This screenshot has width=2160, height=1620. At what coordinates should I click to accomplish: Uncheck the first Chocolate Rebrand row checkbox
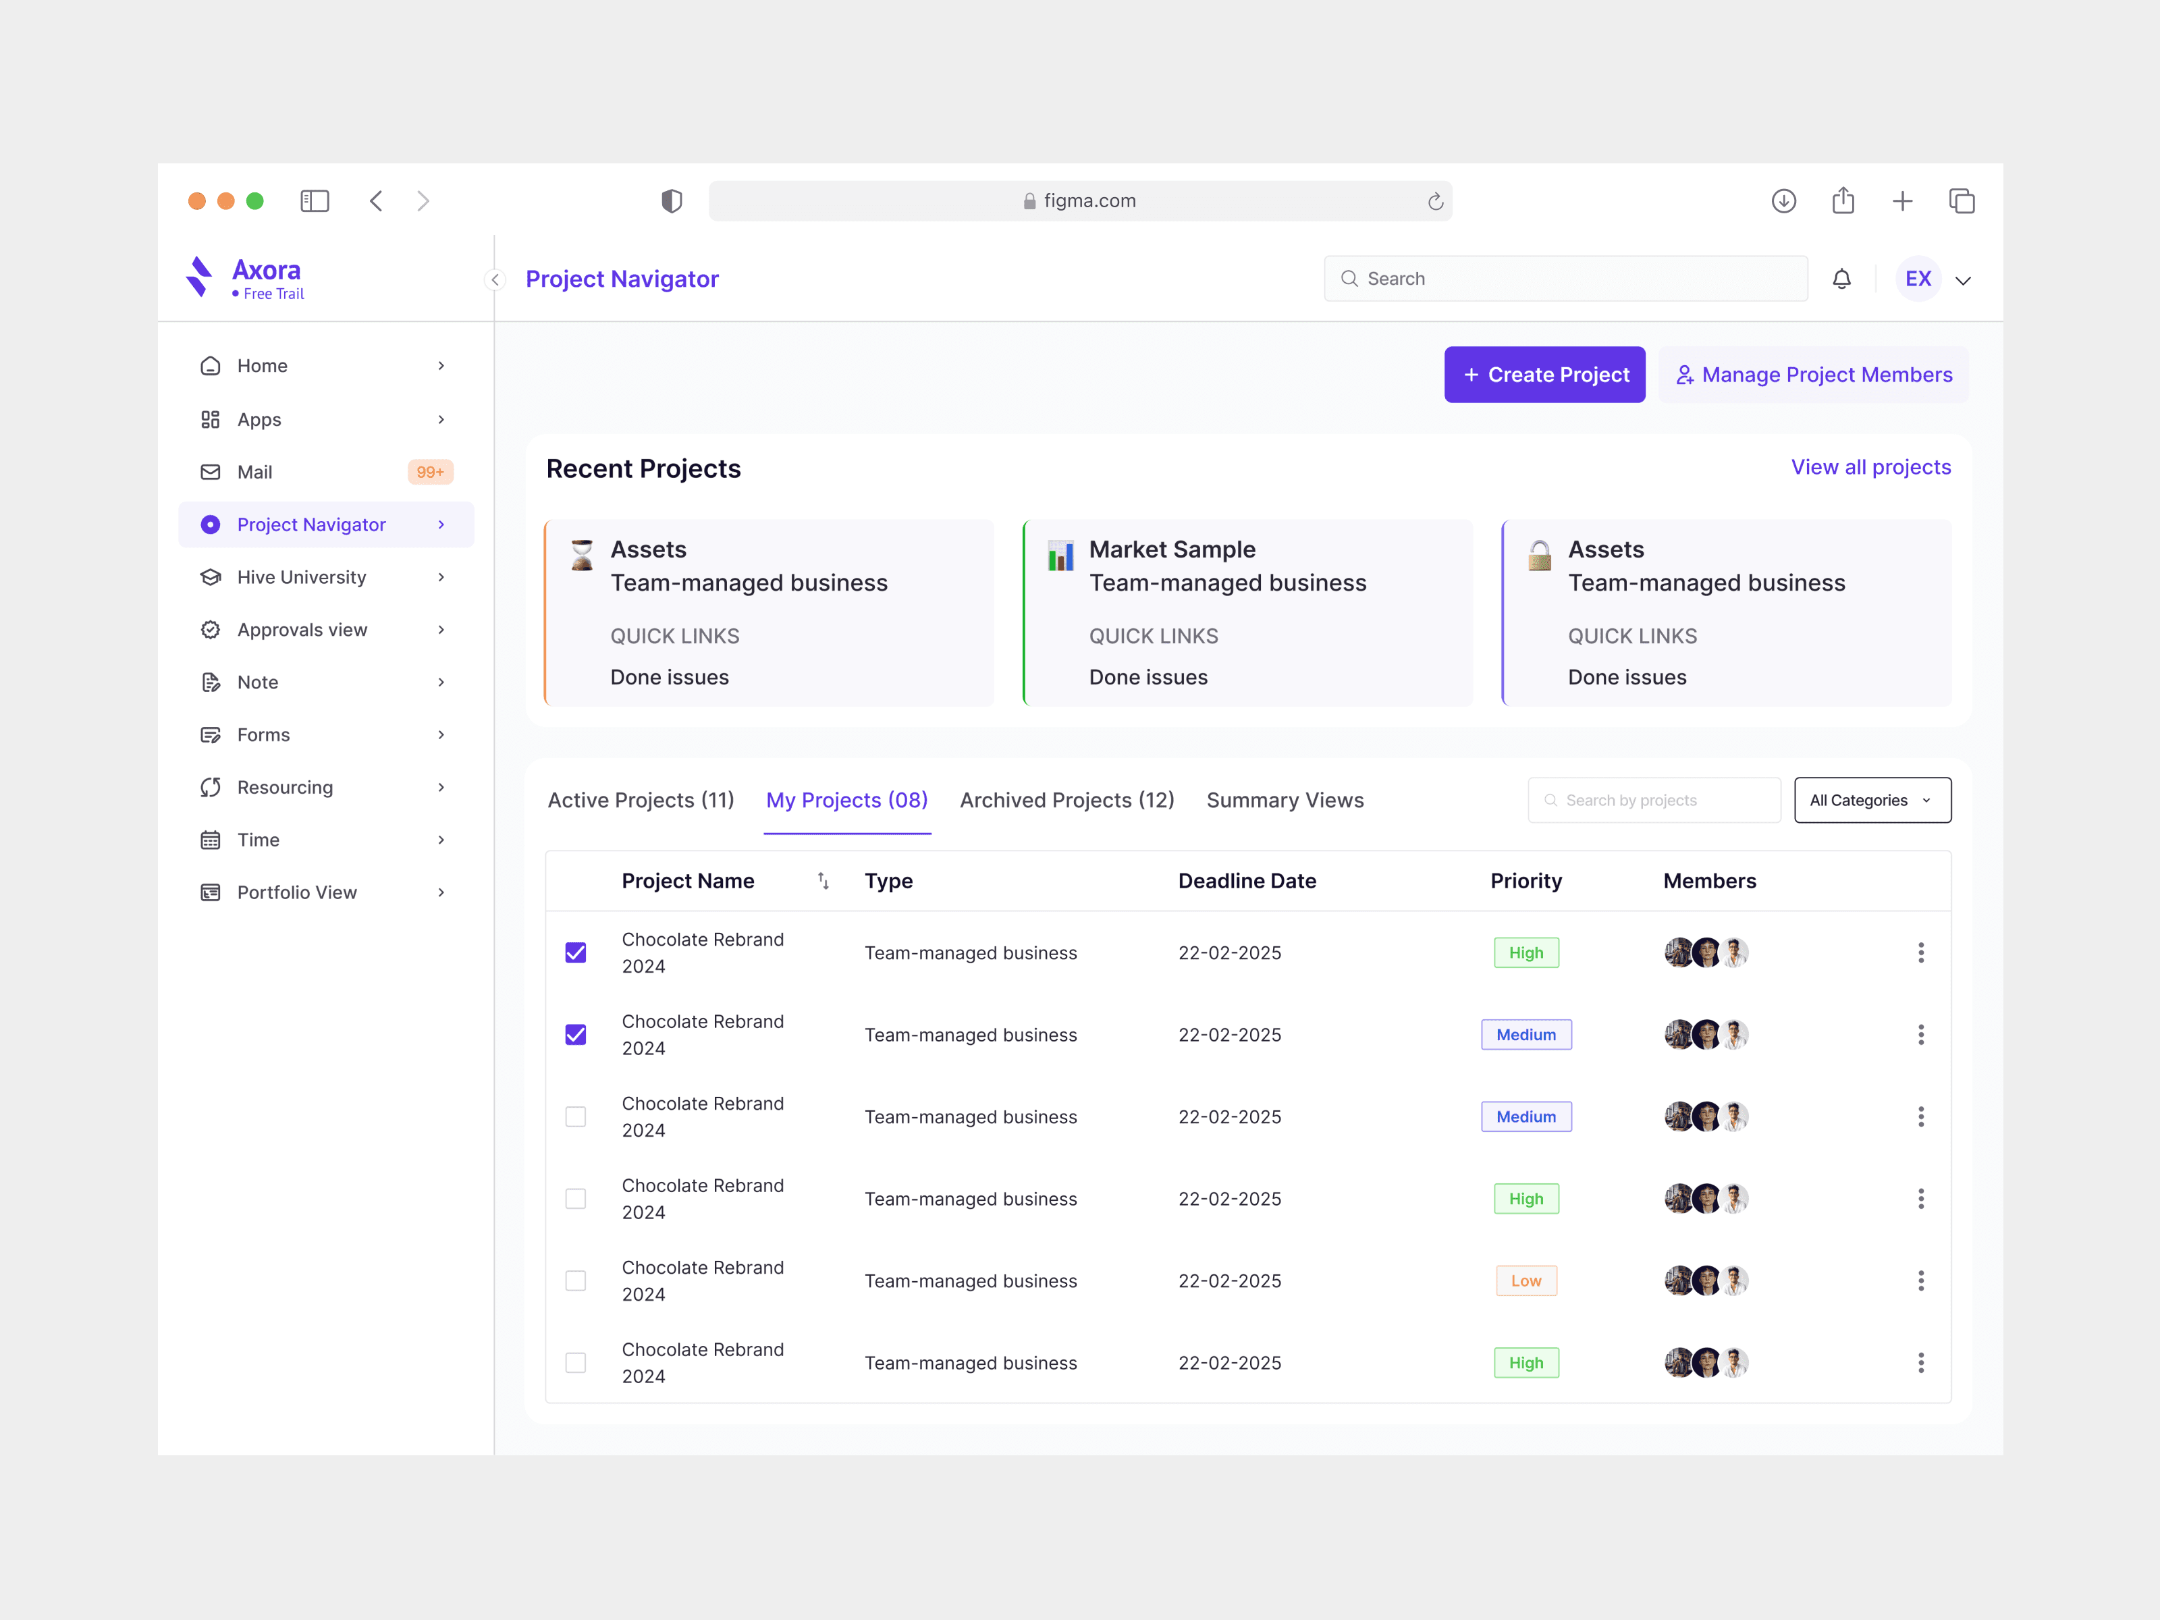[x=576, y=953]
